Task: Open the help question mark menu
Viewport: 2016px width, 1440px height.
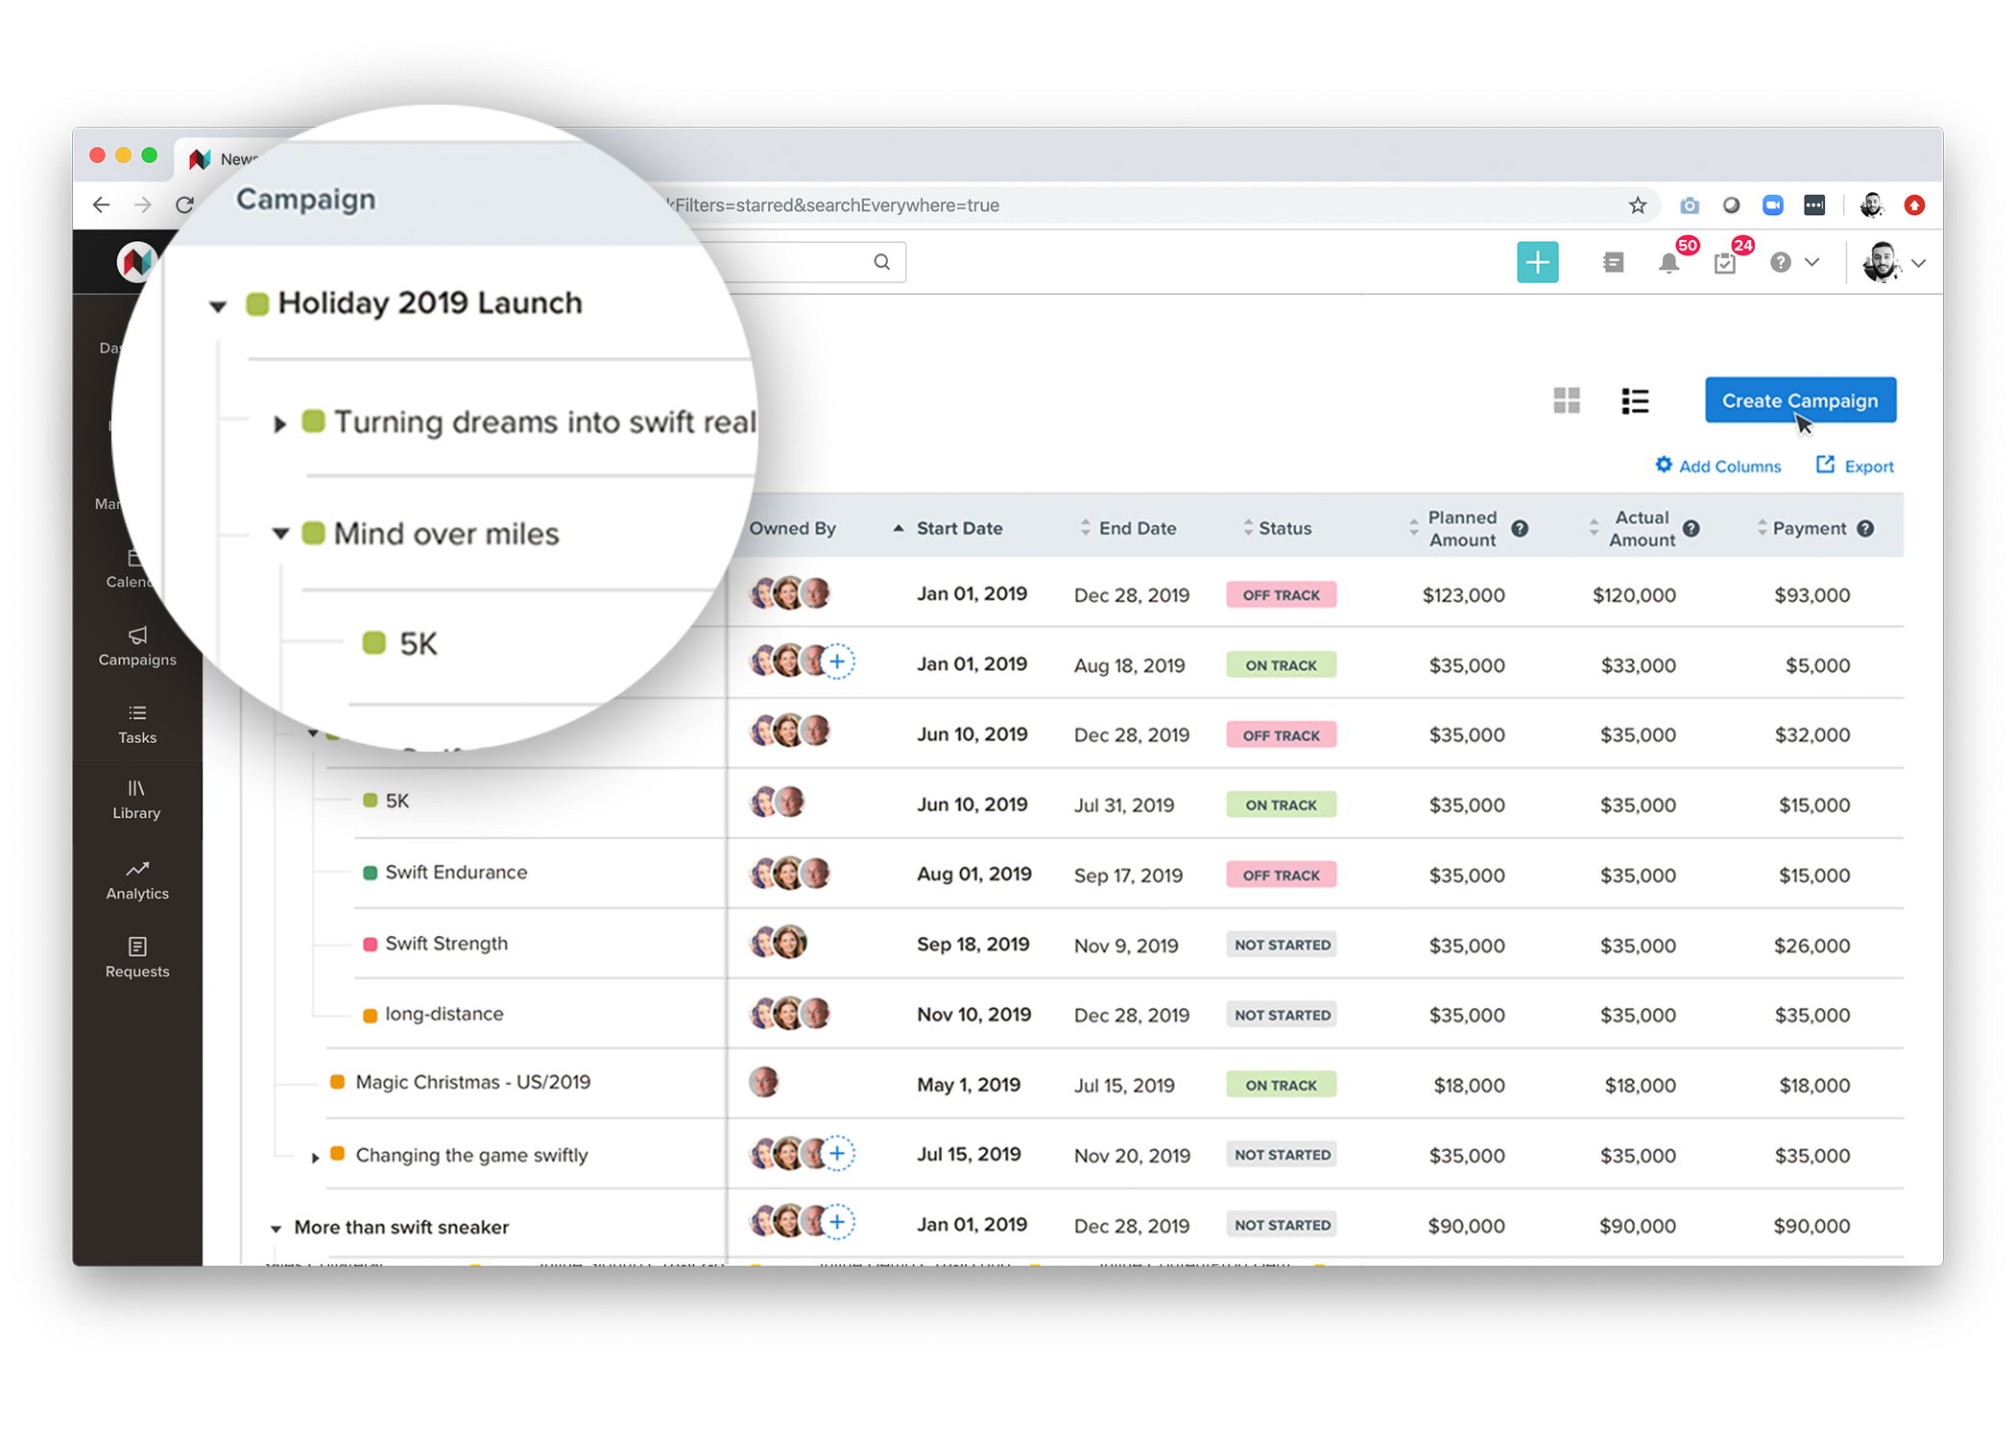Action: click(1781, 262)
